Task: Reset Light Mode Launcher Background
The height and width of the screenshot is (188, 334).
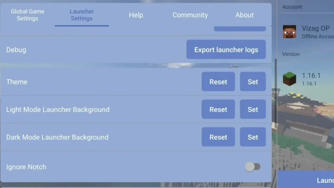Action: tap(218, 109)
